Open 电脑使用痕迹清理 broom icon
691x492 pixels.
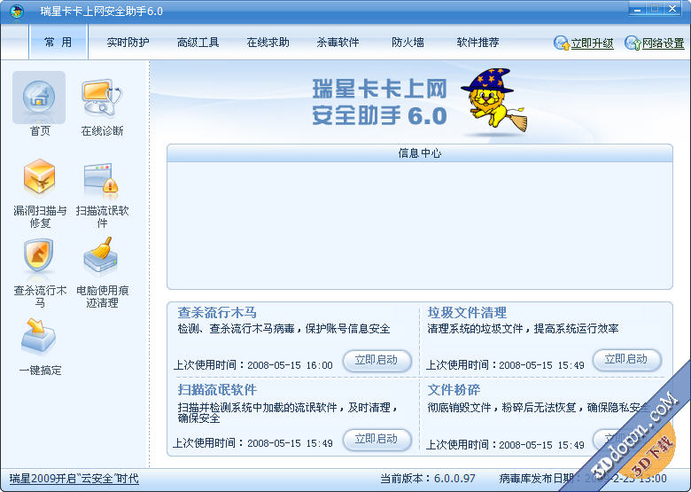(x=101, y=255)
